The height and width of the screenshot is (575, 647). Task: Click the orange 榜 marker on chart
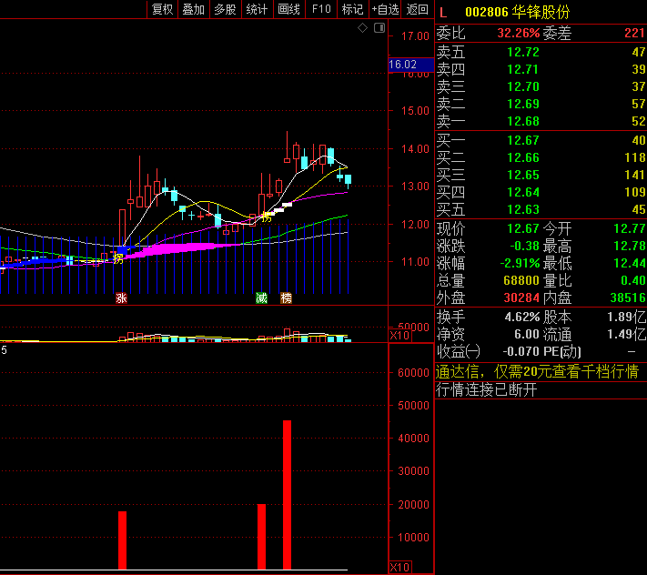pos(287,298)
